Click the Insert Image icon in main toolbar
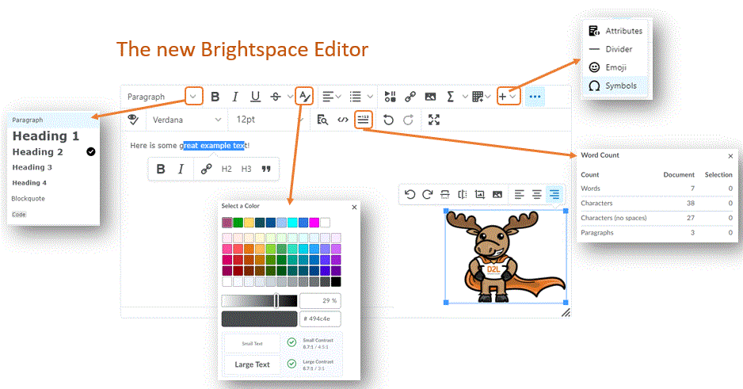 click(x=430, y=97)
